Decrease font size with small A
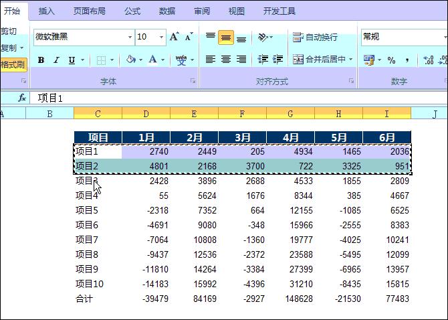Screen dimensions: 448x320 coord(189,37)
